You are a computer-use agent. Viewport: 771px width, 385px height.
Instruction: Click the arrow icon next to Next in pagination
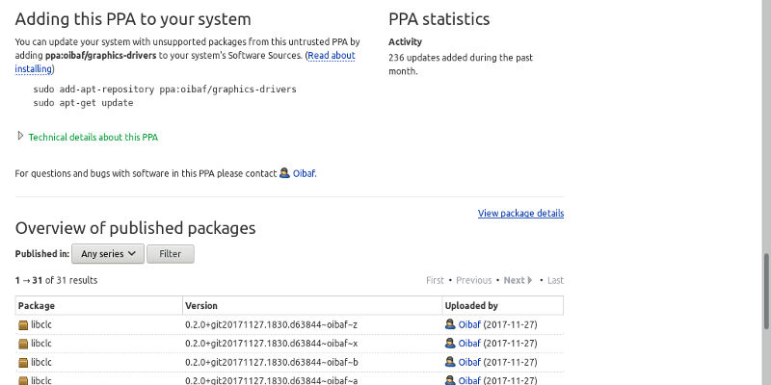click(x=530, y=280)
